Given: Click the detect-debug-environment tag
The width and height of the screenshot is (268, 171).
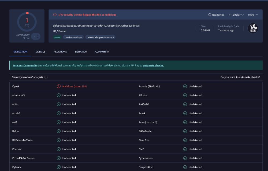Looking at the screenshot, I should tap(100, 37).
